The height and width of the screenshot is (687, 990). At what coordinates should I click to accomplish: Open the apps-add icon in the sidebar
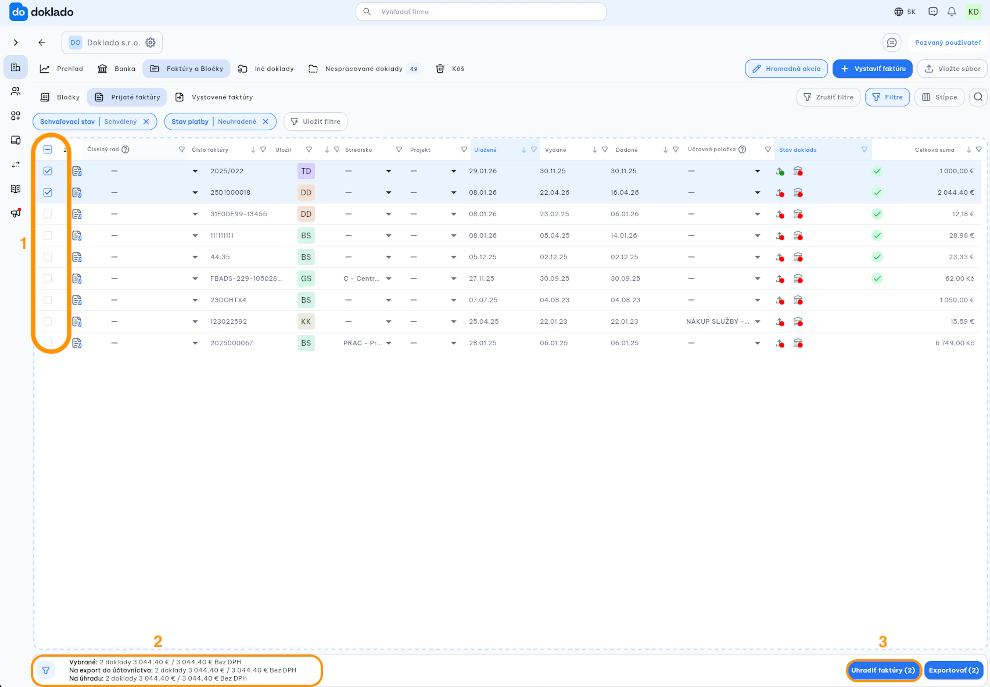[15, 116]
